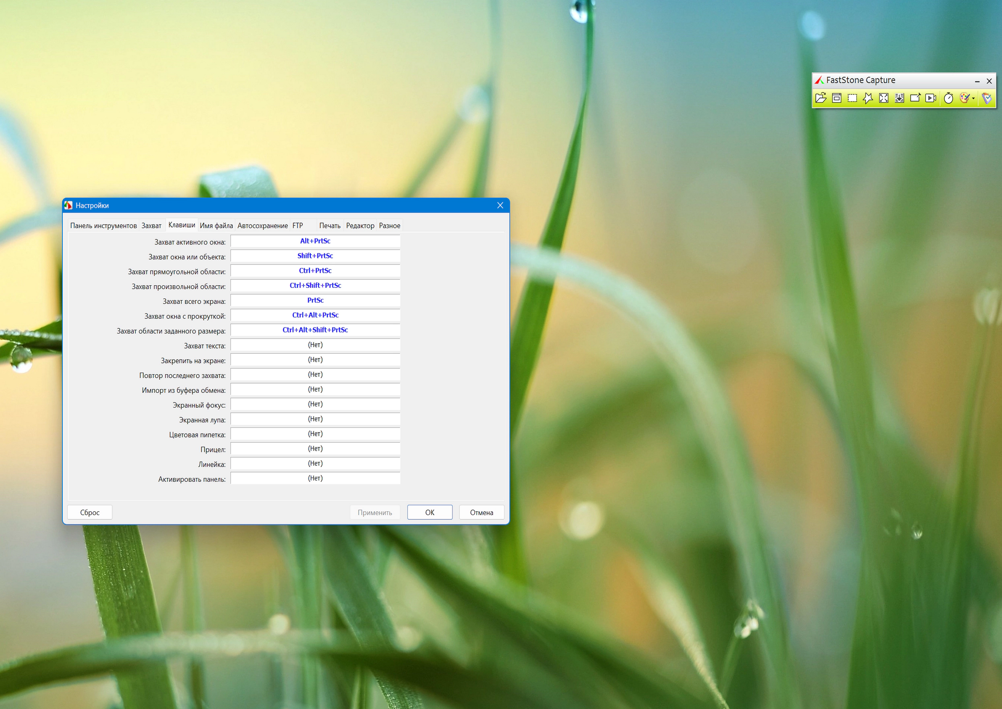Close the FastStone Capture panel
1002x709 pixels.
point(990,81)
